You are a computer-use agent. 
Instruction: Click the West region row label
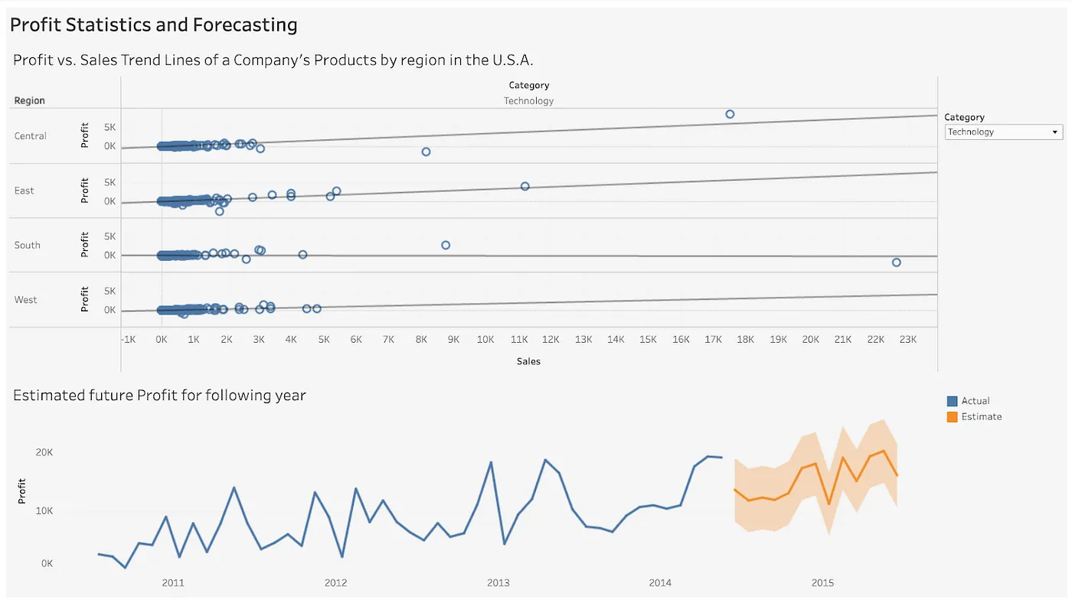tap(25, 300)
